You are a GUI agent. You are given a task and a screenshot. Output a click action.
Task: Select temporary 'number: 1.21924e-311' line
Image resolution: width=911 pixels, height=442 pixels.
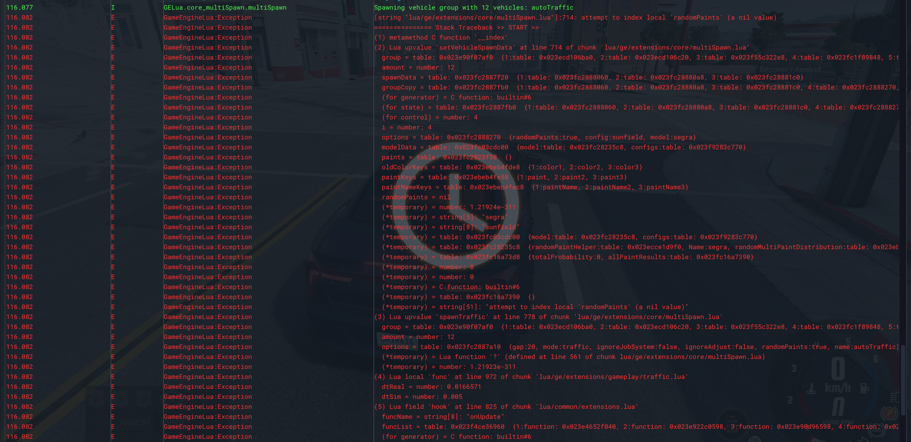coord(449,207)
